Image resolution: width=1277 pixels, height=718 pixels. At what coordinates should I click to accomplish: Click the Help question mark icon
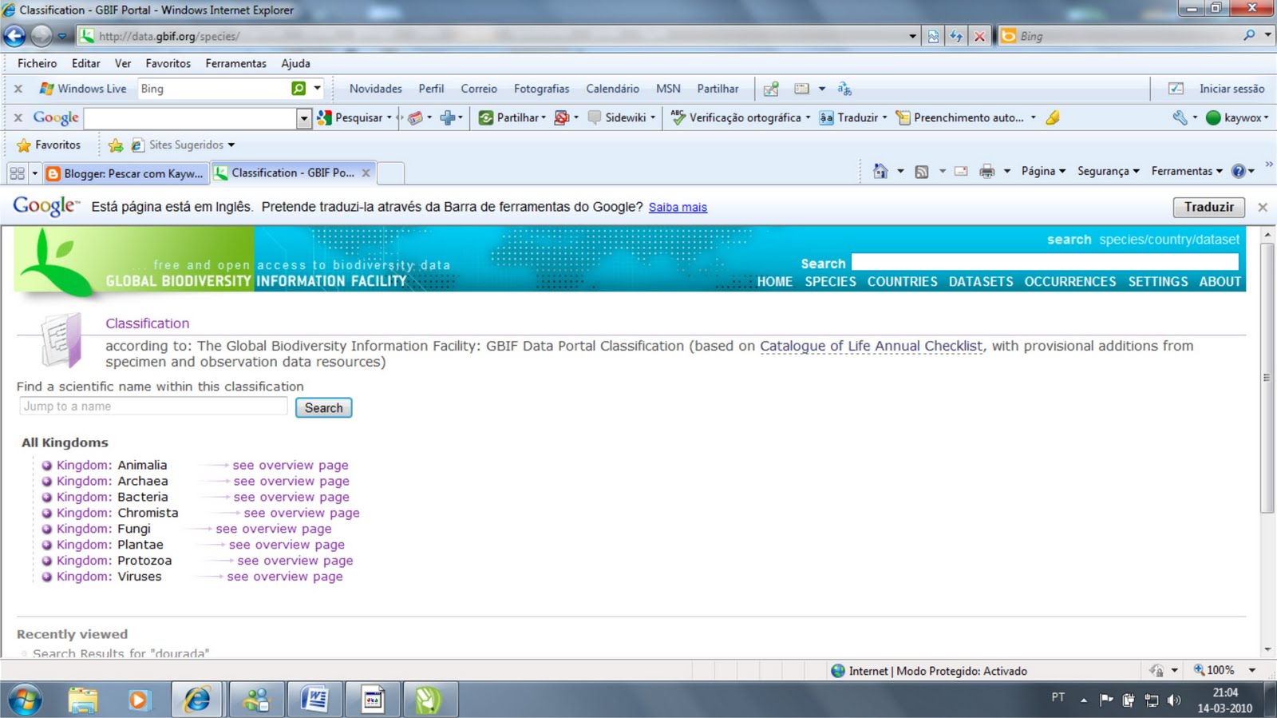[x=1239, y=171]
